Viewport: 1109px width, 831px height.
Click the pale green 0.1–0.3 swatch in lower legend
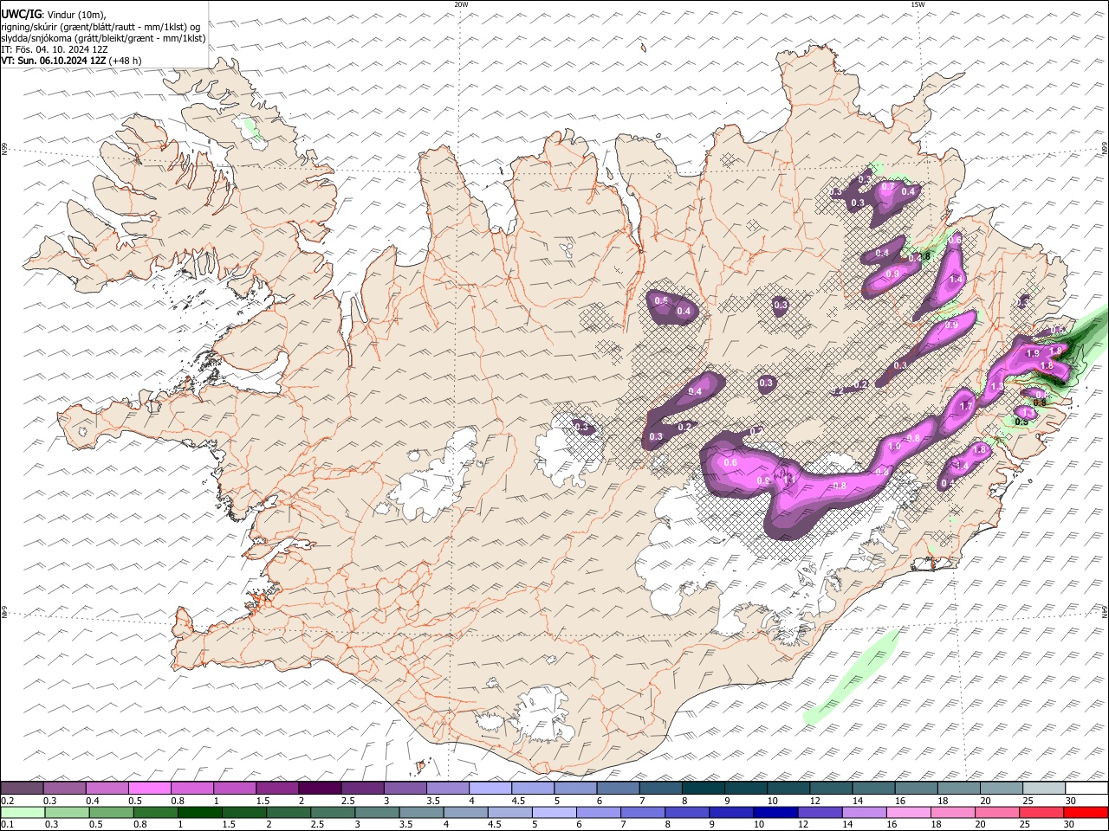(22, 813)
